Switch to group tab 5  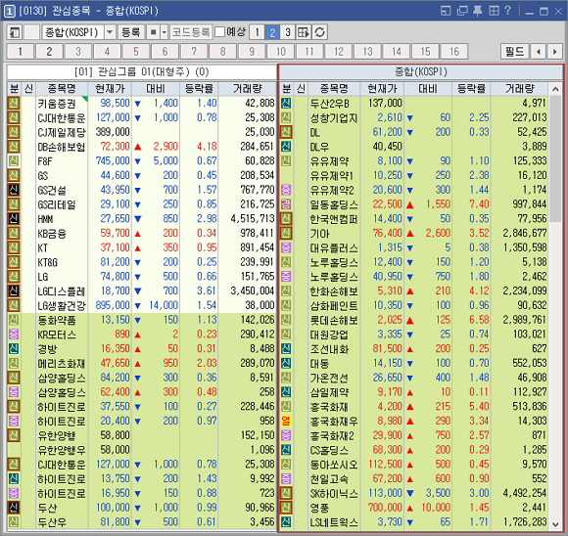click(136, 52)
